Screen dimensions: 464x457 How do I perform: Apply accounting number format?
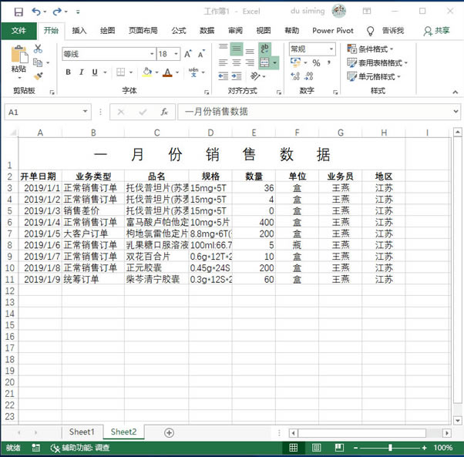[296, 62]
